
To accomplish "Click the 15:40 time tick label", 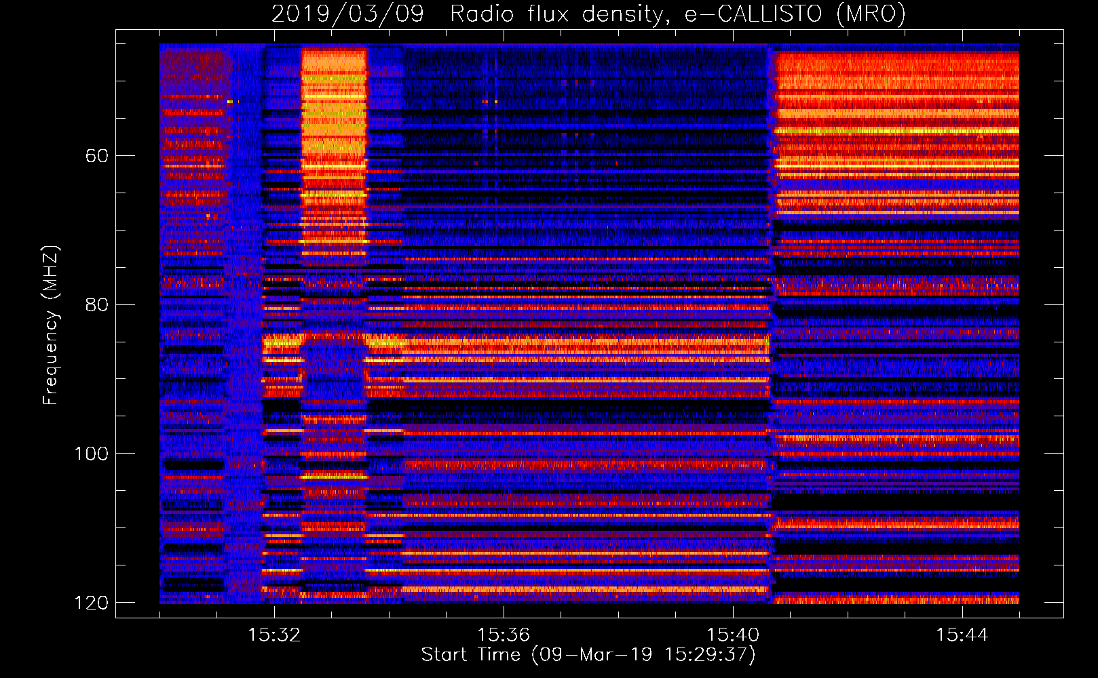I will pos(733,635).
